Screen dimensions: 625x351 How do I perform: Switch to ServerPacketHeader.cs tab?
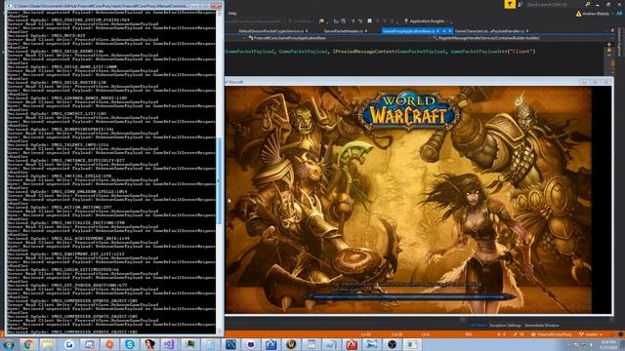pos(345,30)
